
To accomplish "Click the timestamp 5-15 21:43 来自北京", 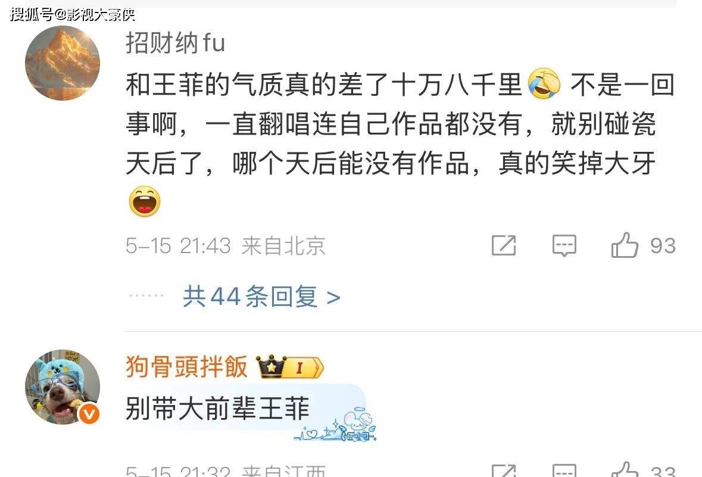I will [x=226, y=245].
